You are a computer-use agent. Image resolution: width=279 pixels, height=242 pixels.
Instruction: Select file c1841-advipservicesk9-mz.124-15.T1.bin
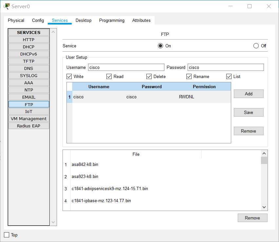136,188
